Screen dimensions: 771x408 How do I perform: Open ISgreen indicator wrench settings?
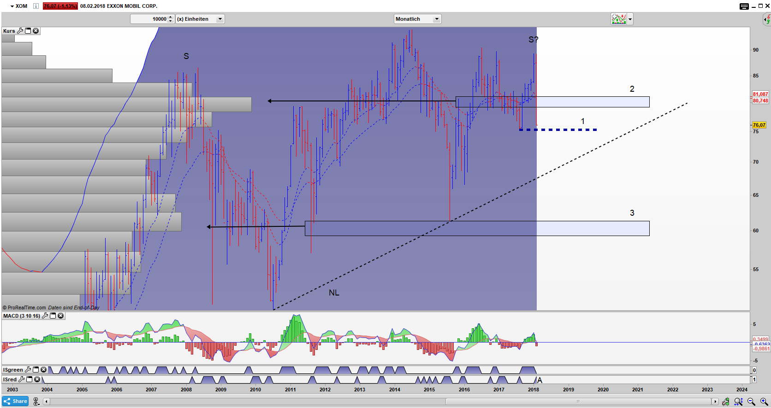28,370
